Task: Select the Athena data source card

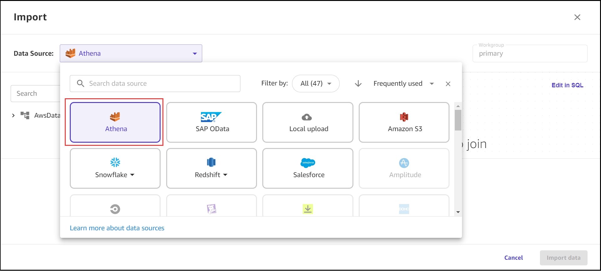Action: [115, 122]
